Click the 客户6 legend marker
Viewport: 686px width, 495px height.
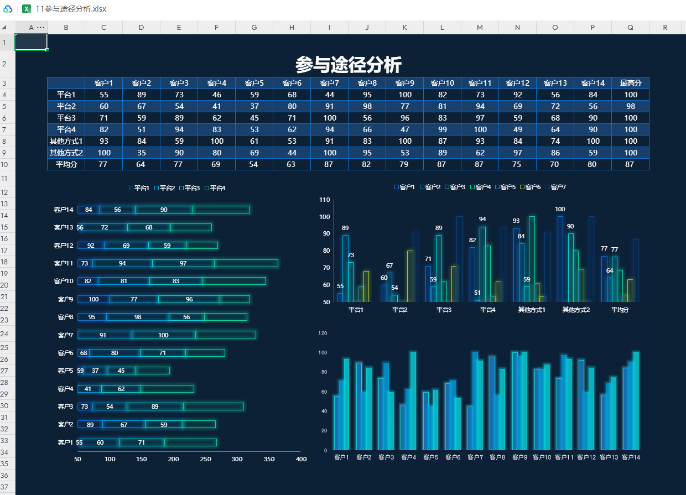pos(522,187)
